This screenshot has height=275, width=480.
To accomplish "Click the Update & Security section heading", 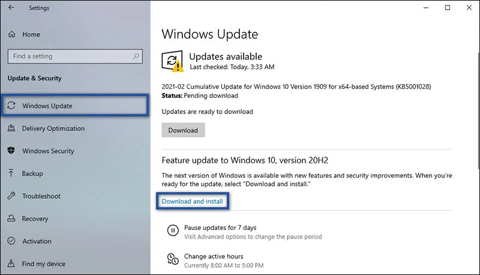I will (x=34, y=78).
